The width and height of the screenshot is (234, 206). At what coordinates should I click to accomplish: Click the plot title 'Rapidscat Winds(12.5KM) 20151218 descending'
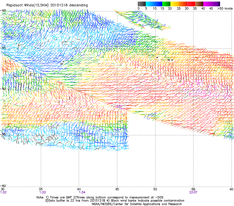point(47,5)
